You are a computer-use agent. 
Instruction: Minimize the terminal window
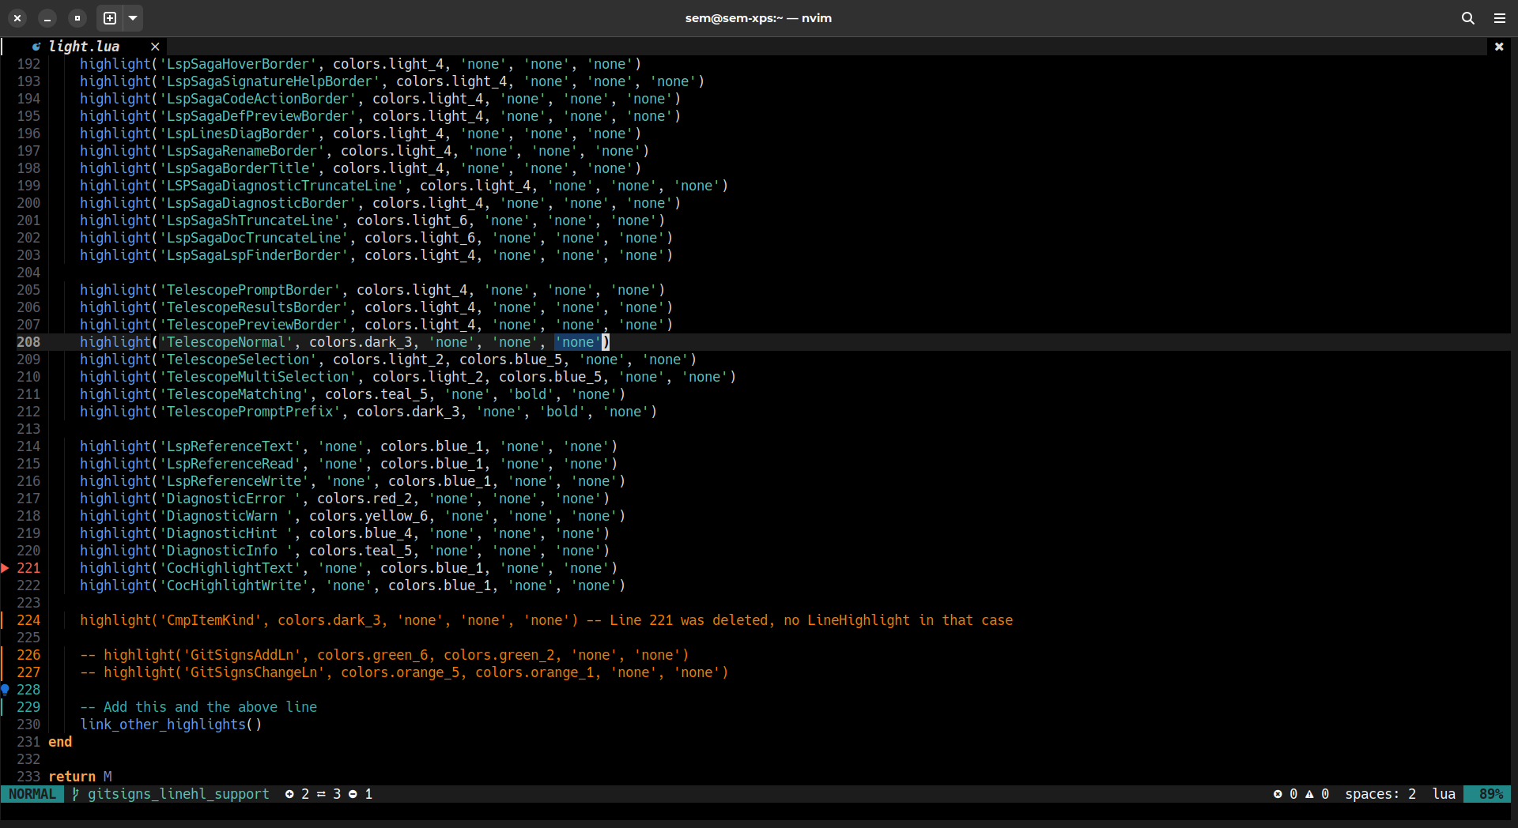(x=47, y=17)
